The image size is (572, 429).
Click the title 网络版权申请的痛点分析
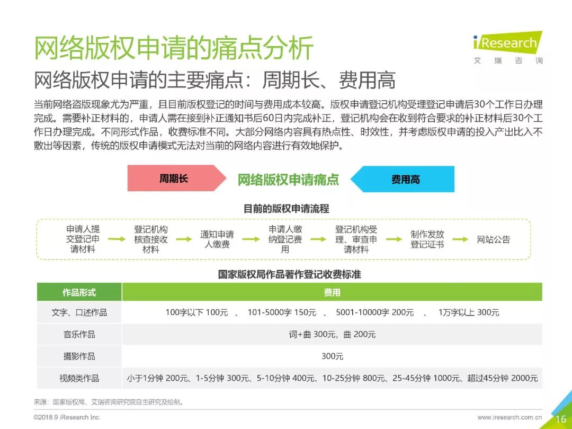pos(174,48)
